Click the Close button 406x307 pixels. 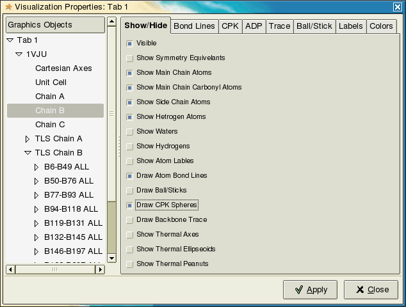[x=371, y=290]
